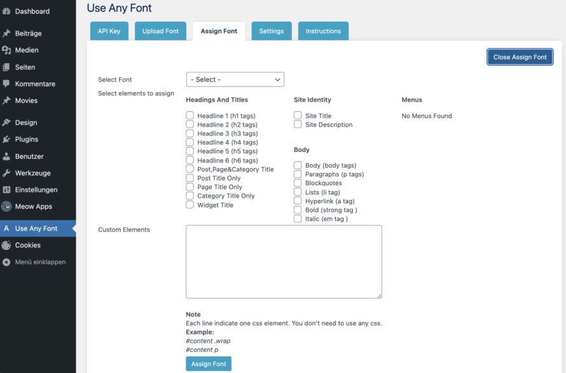Go to the Instructions tab
566x373 pixels.
323,31
